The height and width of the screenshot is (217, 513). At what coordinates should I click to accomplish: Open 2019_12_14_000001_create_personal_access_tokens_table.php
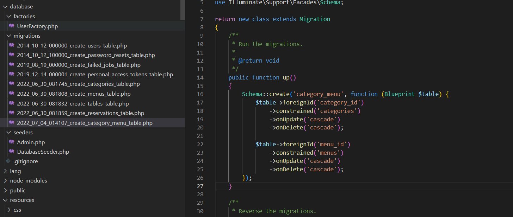(x=95, y=75)
